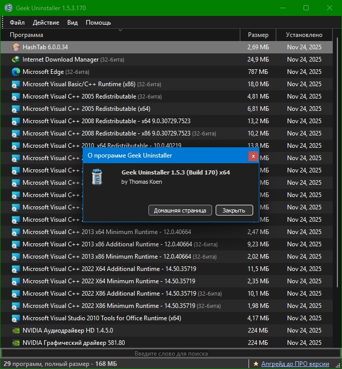Image resolution: width=342 pixels, height=369 pixels.
Task: Click the Visual Basic/C++ Runtime (x86) icon
Action: 16,84
